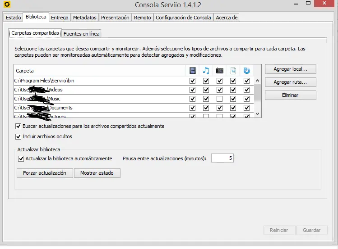This screenshot has width=338, height=249.
Task: Enable image sharing for Music folder
Action: (220, 99)
